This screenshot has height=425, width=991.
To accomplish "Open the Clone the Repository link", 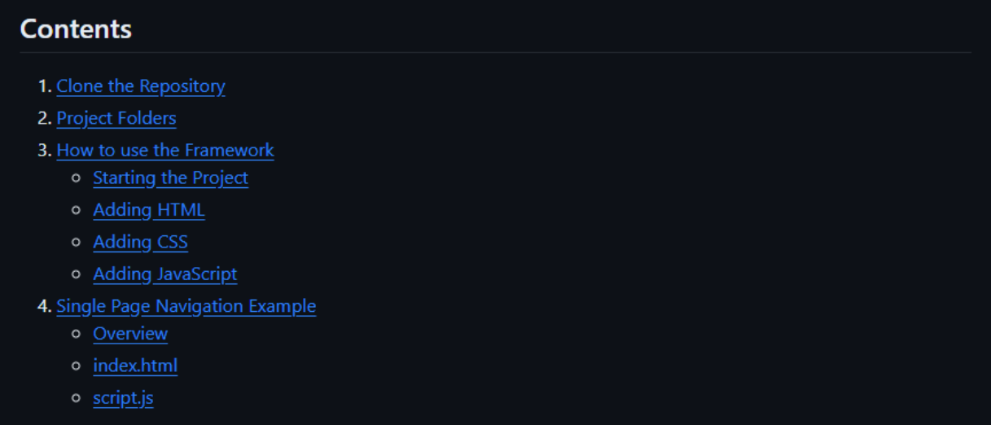I will (x=141, y=86).
